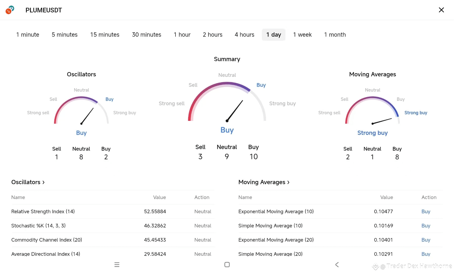454x273 pixels.
Task: Open the Relative Strength Index (14) row
Action: 113,212
